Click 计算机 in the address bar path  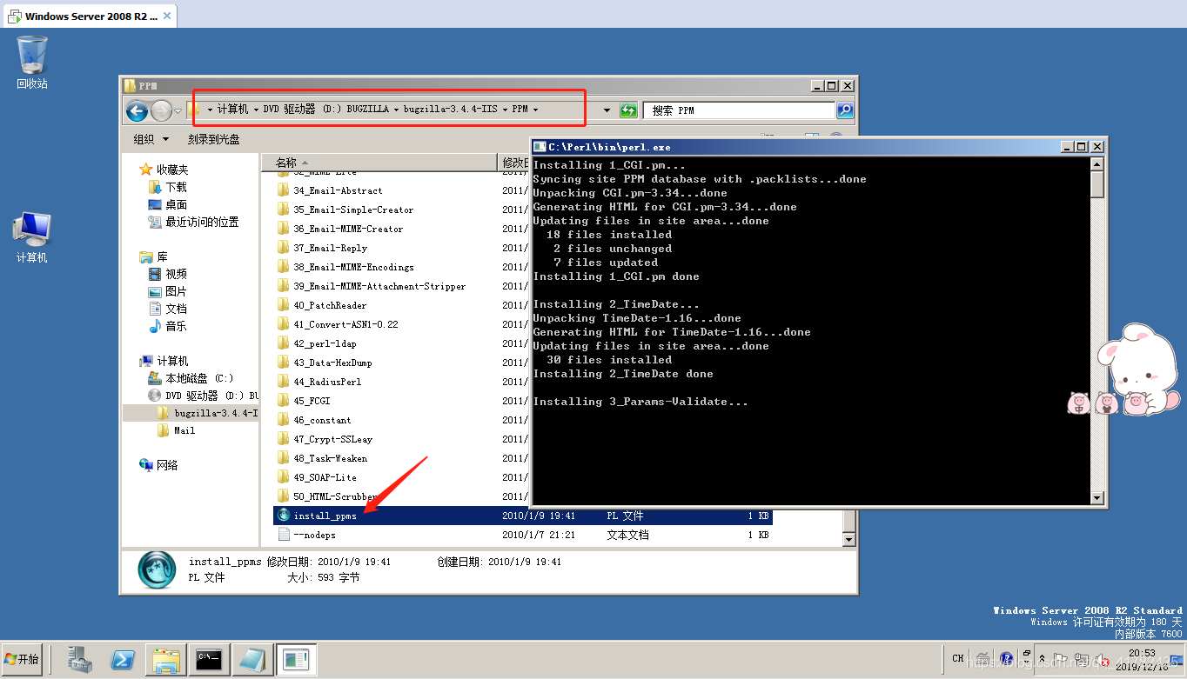click(232, 110)
